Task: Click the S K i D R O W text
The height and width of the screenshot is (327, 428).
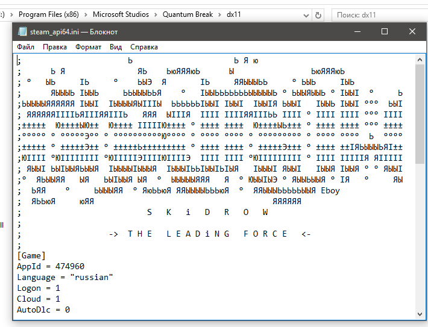Action: point(207,212)
